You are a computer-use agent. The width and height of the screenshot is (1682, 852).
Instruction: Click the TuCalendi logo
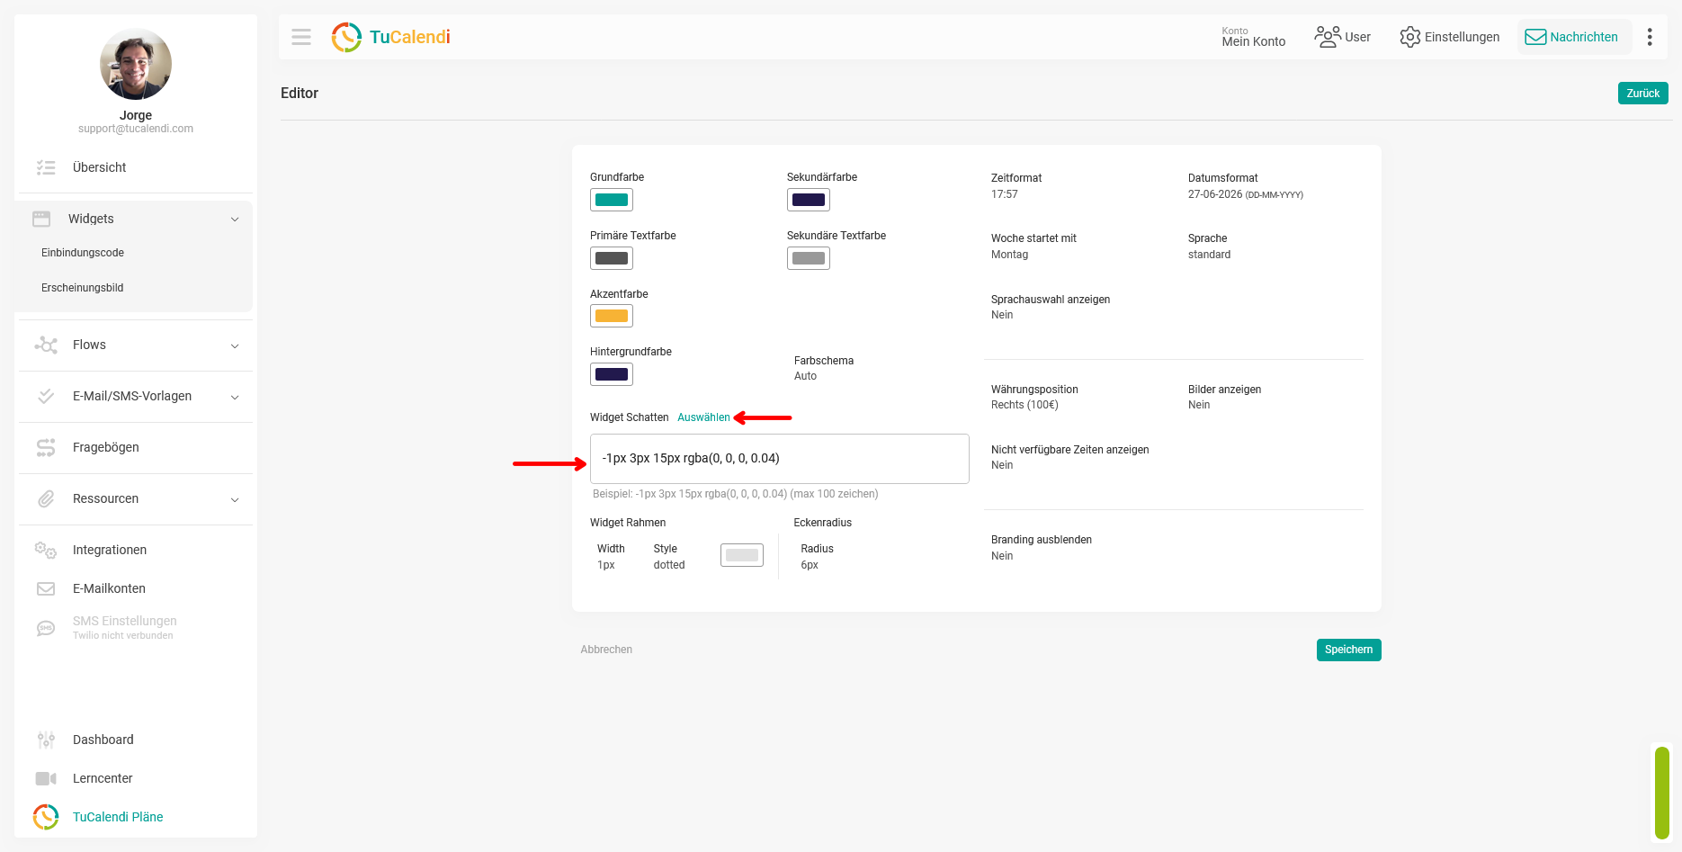coord(390,37)
